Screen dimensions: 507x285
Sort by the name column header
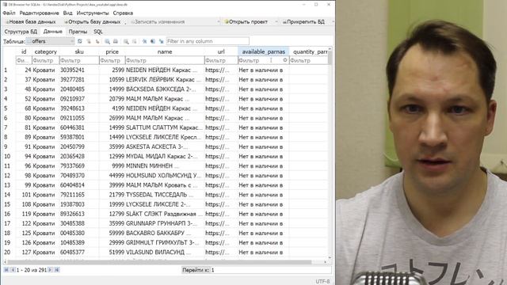[165, 51]
